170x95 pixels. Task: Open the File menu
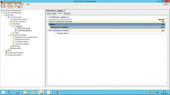(x=4, y=4)
